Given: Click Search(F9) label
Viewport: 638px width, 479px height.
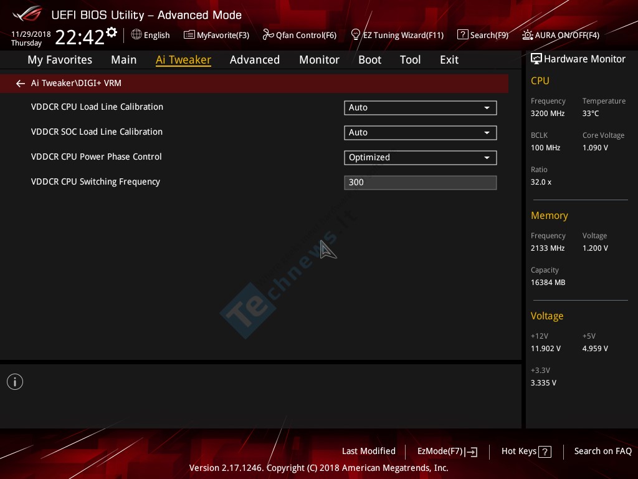Looking at the screenshot, I should click(x=489, y=35).
